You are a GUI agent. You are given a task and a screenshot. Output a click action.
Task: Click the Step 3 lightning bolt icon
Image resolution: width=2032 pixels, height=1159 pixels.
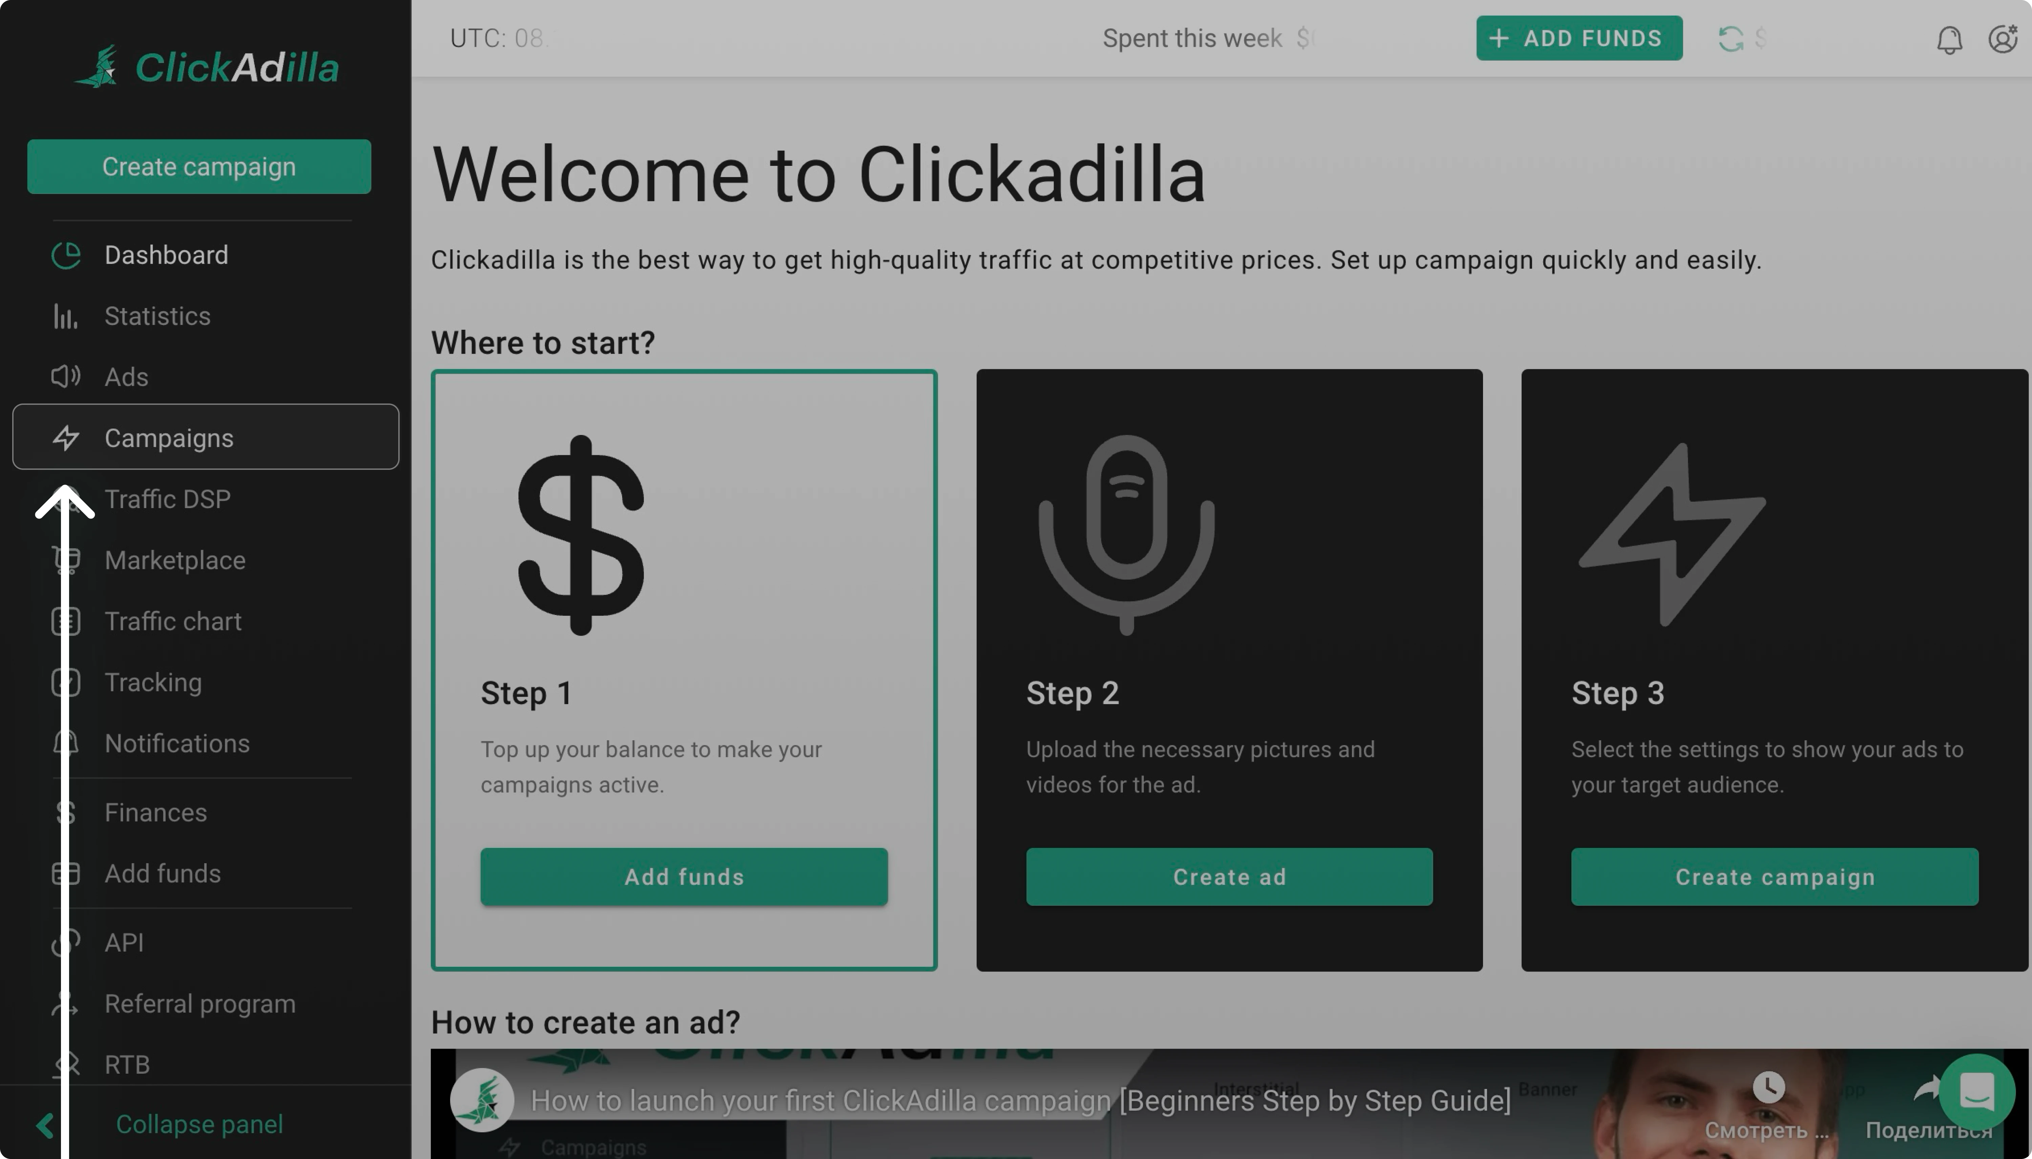coord(1672,535)
